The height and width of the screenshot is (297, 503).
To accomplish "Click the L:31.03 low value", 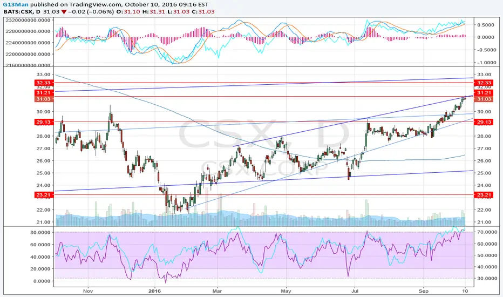I will click(x=178, y=11).
